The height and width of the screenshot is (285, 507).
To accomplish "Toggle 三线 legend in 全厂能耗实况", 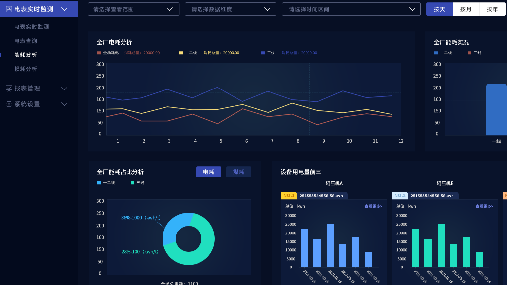I will (x=474, y=53).
